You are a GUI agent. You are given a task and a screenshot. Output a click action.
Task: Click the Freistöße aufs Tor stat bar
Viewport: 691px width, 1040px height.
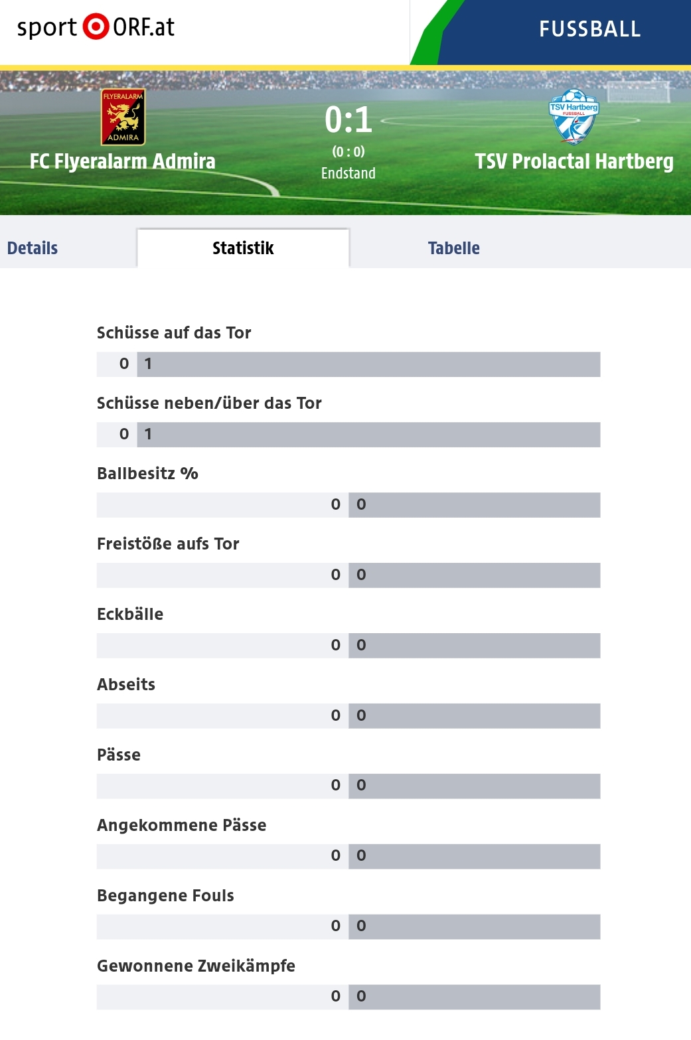click(348, 575)
